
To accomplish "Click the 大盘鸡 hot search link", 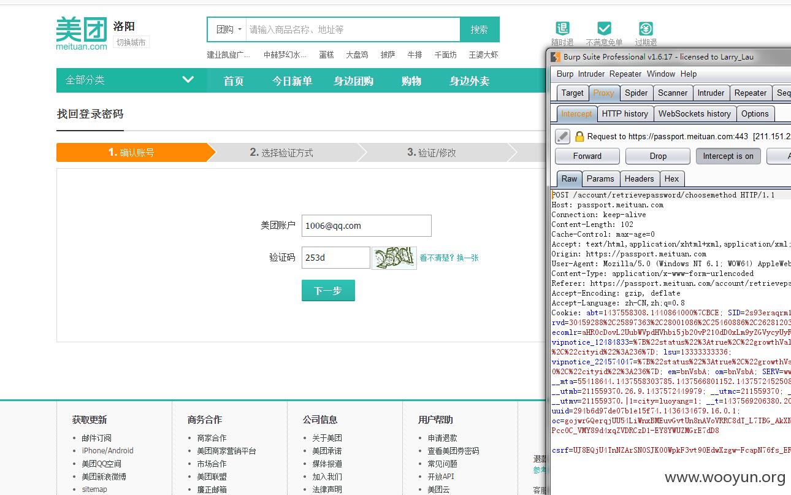I will [357, 55].
